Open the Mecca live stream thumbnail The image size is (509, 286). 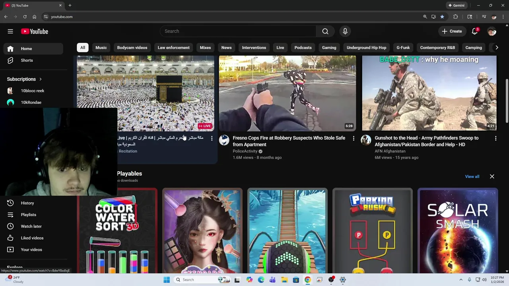point(146,93)
